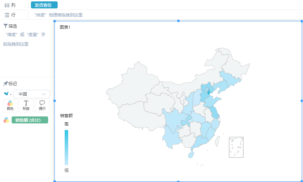This screenshot has height=182, width=303.
Task: Click the South China Sea inset box
Action: click(x=236, y=147)
